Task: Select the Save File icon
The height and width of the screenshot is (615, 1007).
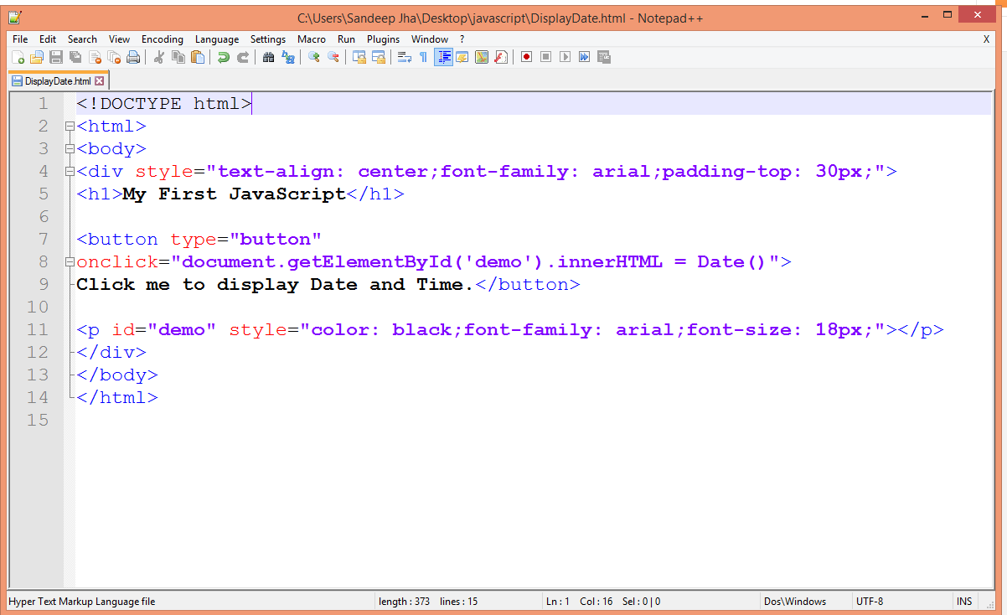Action: [x=54, y=57]
